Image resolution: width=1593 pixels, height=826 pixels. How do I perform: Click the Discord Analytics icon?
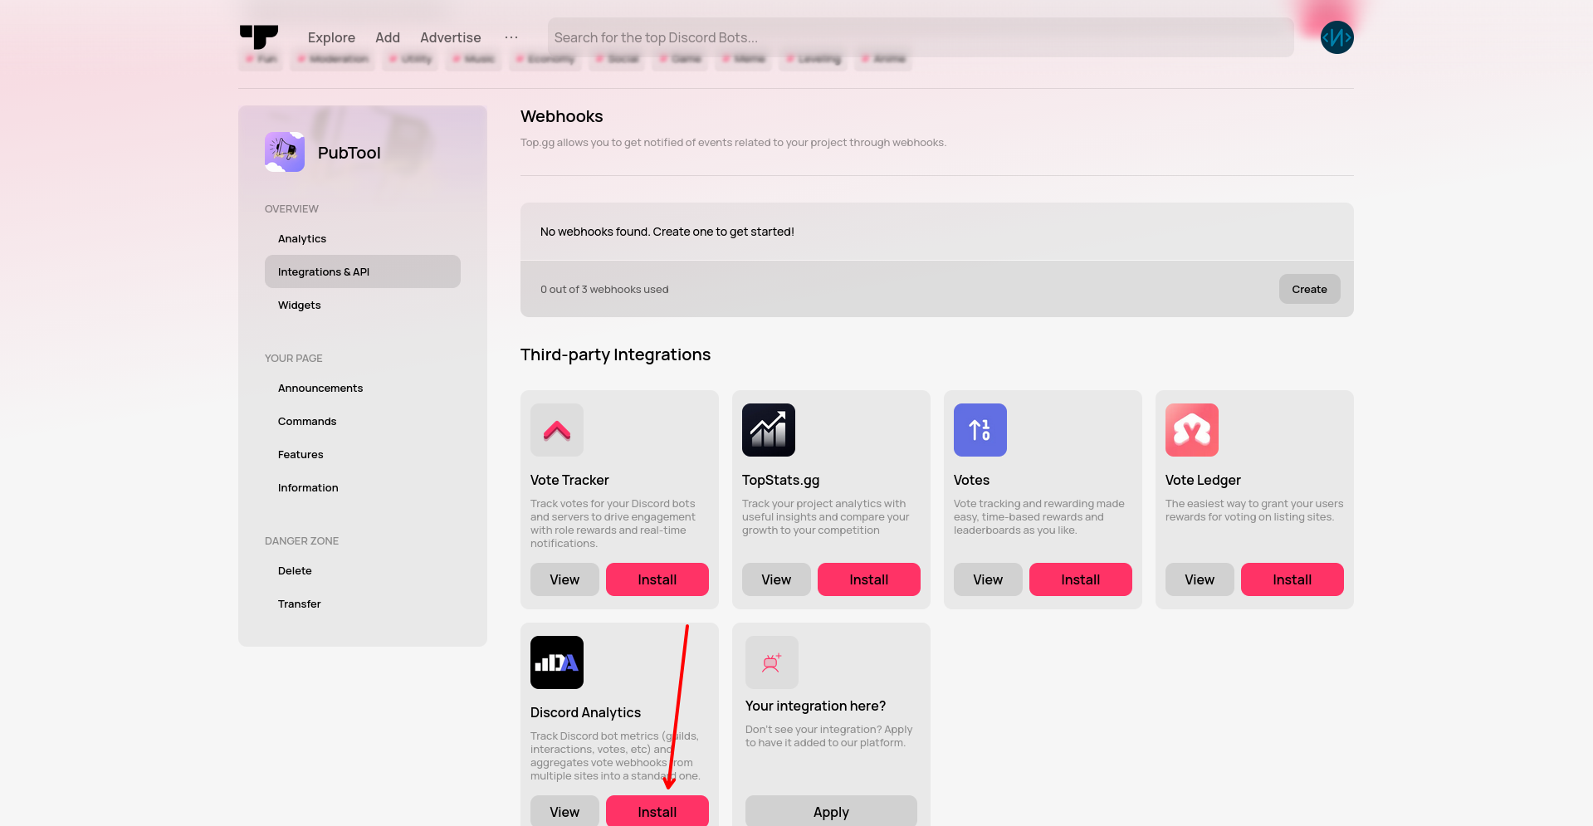(557, 662)
